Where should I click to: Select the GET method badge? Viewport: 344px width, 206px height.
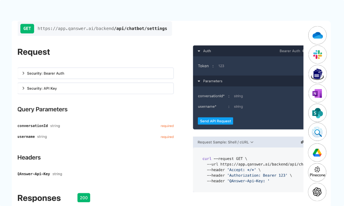pyautogui.click(x=27, y=28)
